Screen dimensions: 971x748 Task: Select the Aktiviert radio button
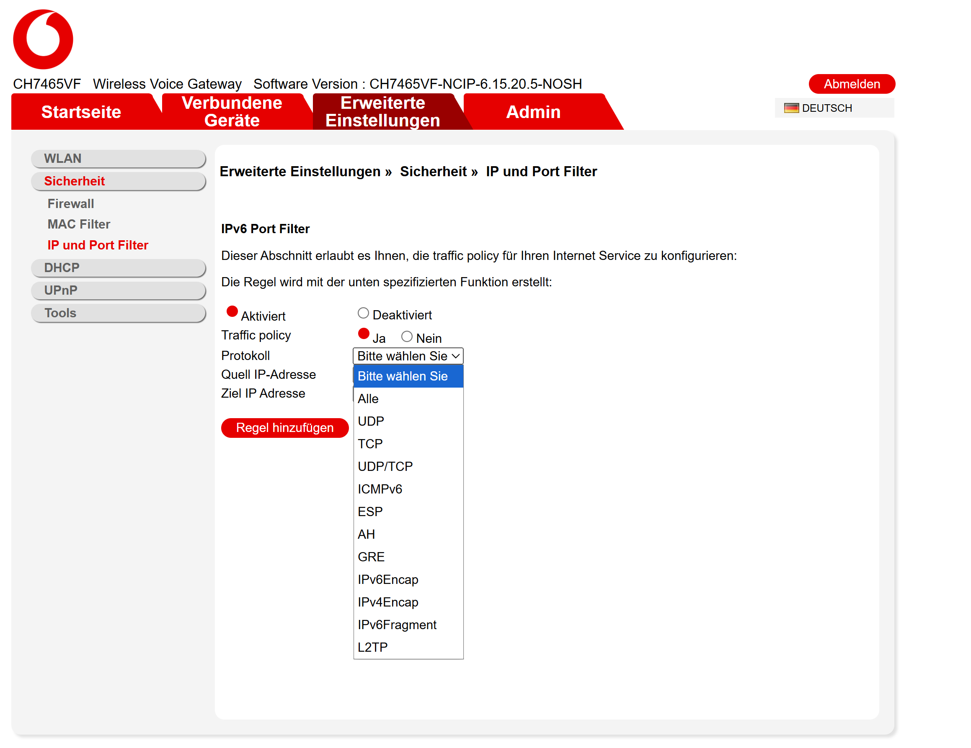(x=232, y=312)
